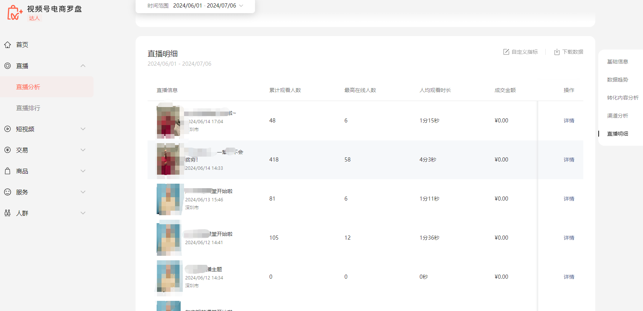This screenshot has width=643, height=311.
Task: Expand the 短视频 menu chevron
Action: [x=83, y=129]
